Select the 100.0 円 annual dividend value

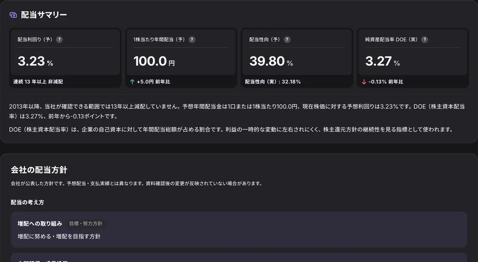(154, 61)
